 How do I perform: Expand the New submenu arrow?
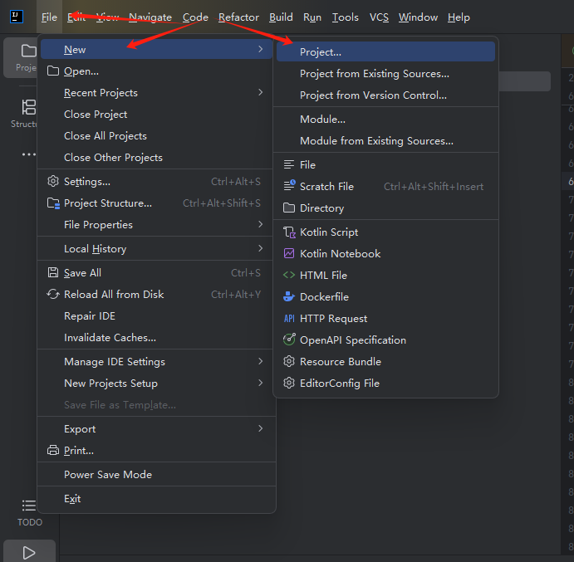tap(260, 49)
